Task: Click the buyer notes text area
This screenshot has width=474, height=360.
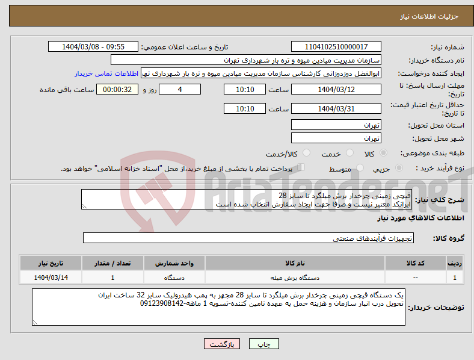Action: [x=218, y=307]
